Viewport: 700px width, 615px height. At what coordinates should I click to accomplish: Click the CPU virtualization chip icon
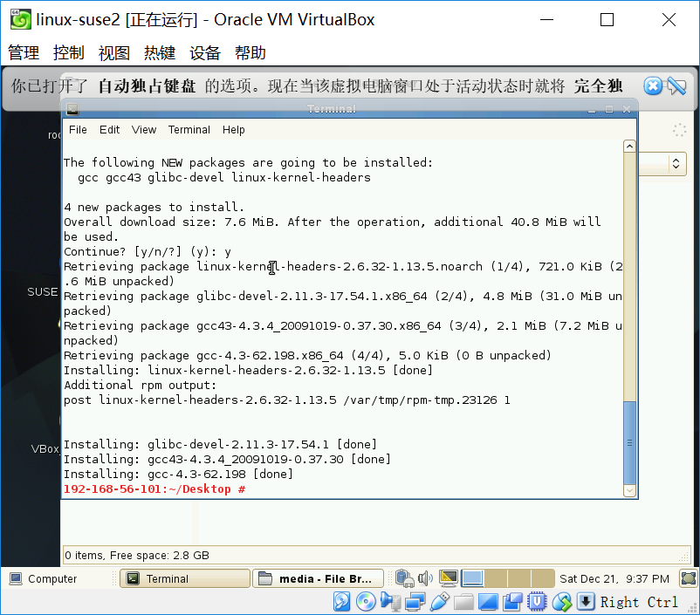[x=537, y=602]
